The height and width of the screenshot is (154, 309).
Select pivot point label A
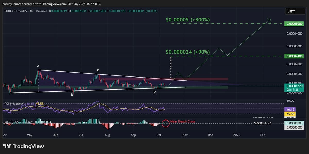coord(38,66)
